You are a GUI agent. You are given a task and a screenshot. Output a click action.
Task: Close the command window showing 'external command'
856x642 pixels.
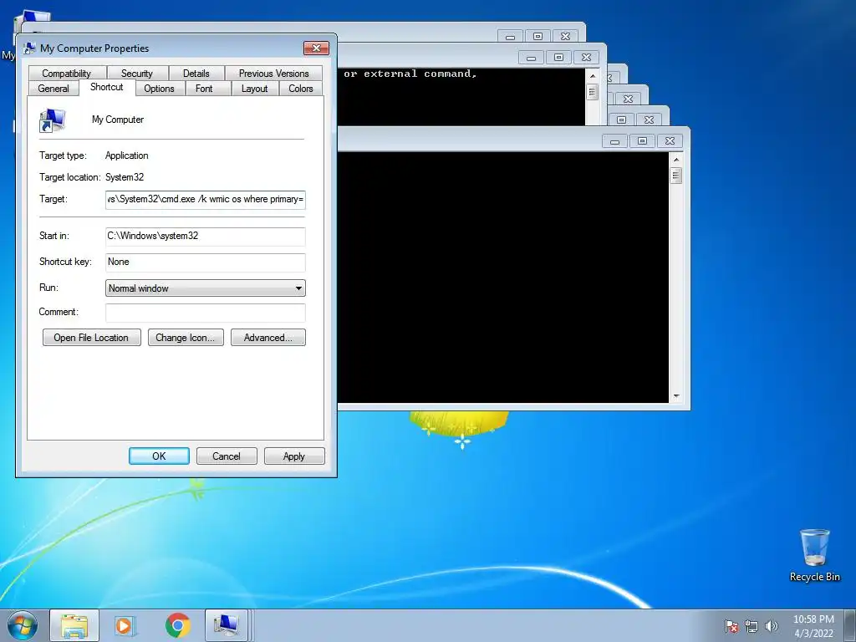(x=586, y=58)
